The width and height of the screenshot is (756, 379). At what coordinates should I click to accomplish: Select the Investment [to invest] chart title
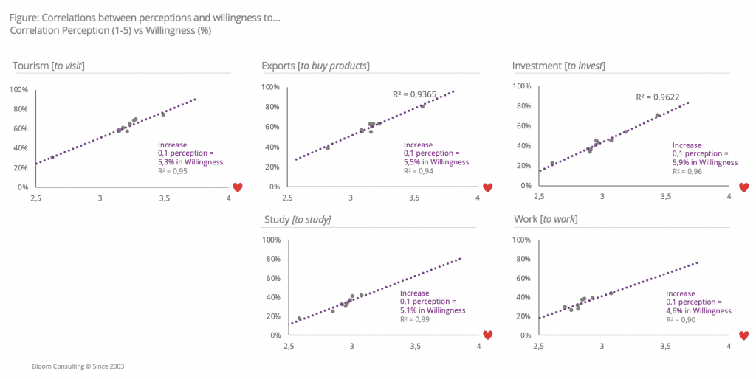point(558,66)
